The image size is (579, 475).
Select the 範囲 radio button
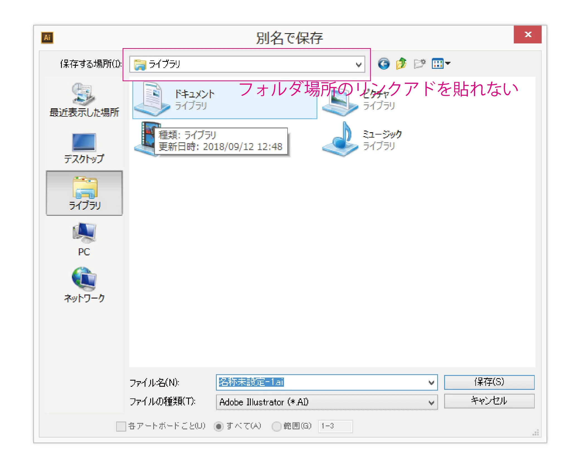[276, 426]
